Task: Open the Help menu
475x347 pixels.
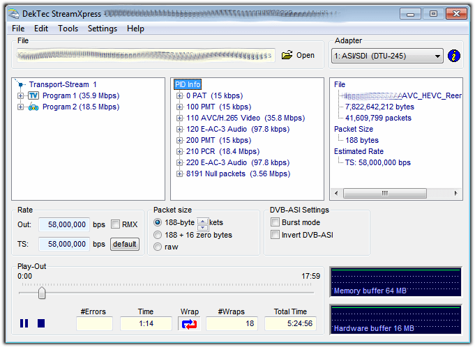Action: [135, 29]
